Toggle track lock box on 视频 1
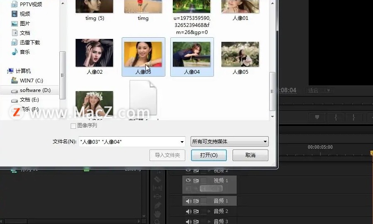 tap(204, 181)
